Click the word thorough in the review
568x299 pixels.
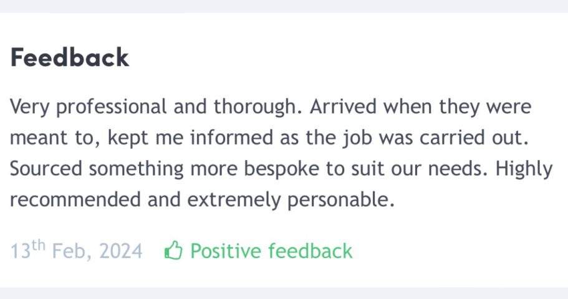[258, 107]
